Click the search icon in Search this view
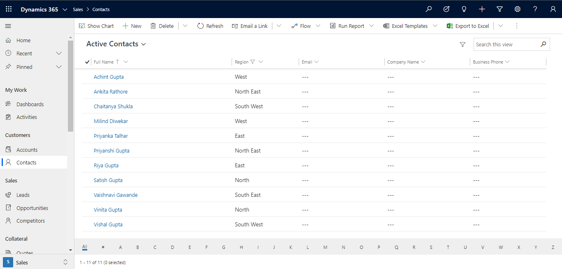Screen dimensions: 562x269 pyautogui.click(x=543, y=44)
